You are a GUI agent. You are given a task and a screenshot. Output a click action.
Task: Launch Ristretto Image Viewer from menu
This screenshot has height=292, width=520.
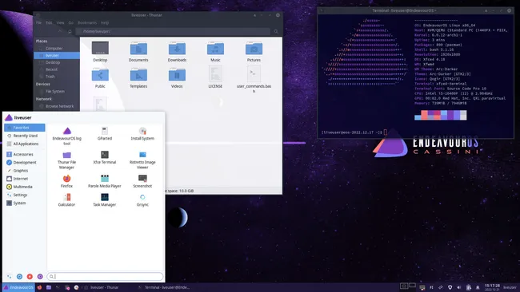coord(142,160)
